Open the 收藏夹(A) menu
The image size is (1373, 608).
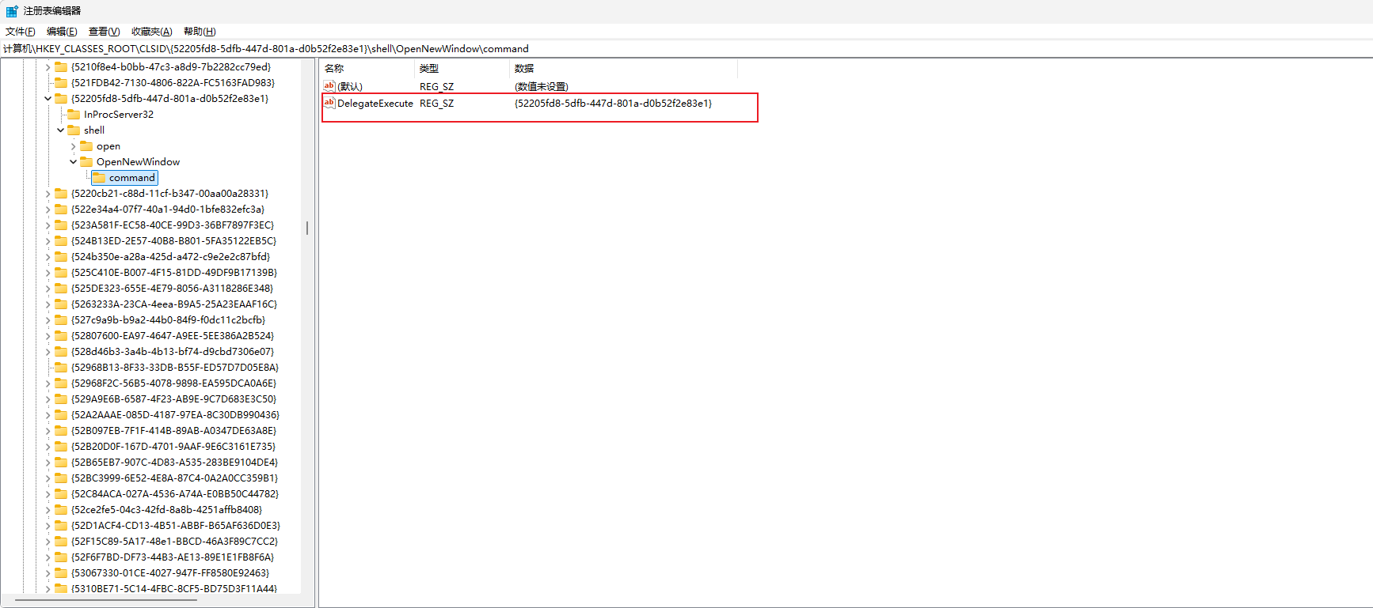tap(151, 32)
